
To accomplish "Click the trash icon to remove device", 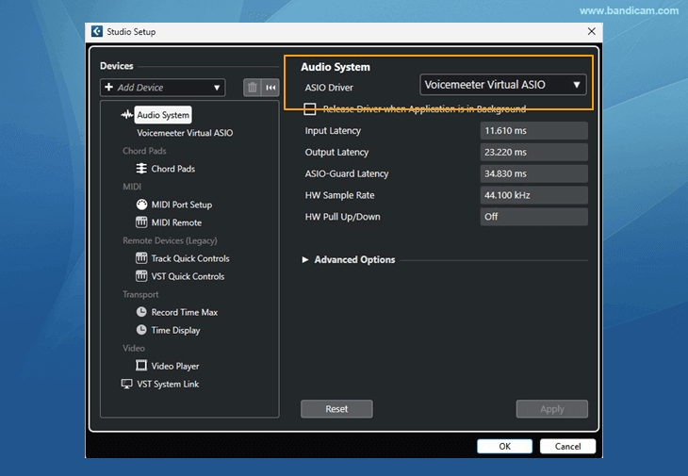I will [x=252, y=88].
